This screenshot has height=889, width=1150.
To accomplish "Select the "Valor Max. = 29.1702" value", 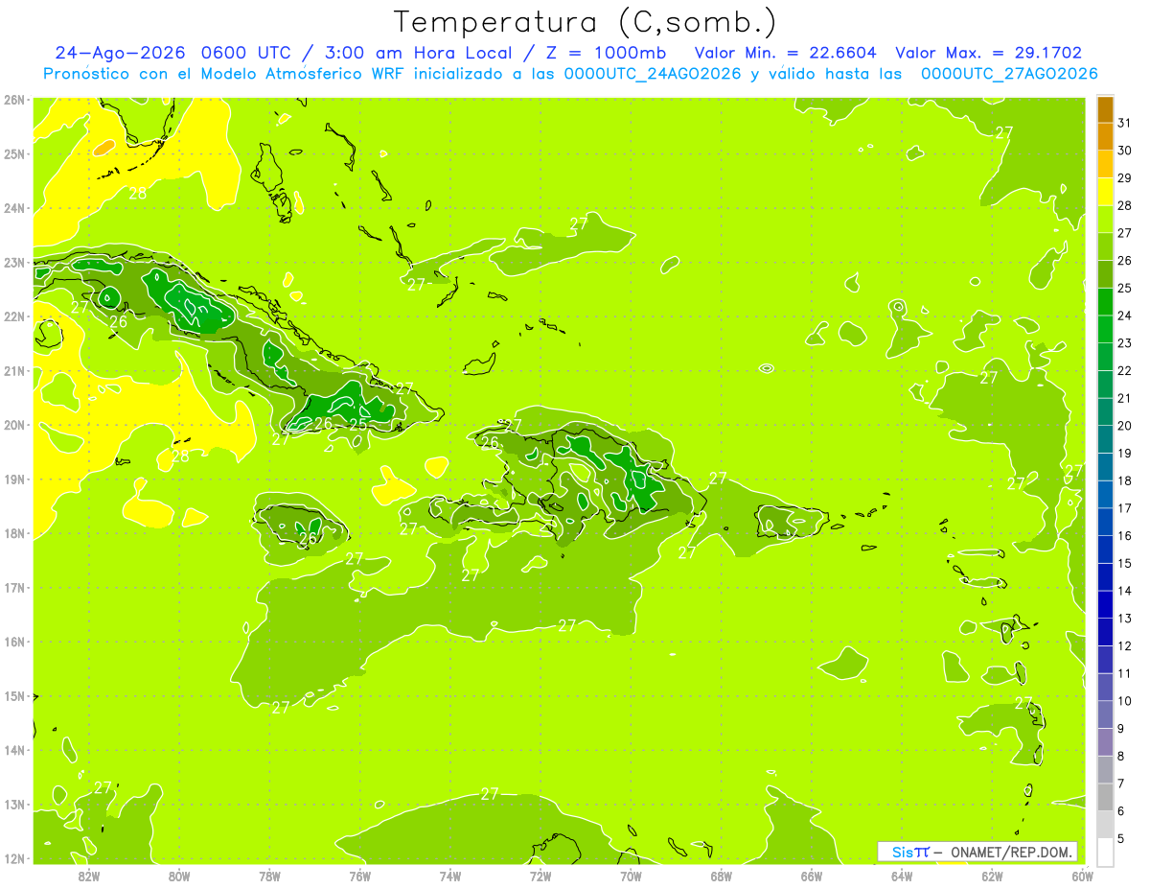I will [x=989, y=53].
